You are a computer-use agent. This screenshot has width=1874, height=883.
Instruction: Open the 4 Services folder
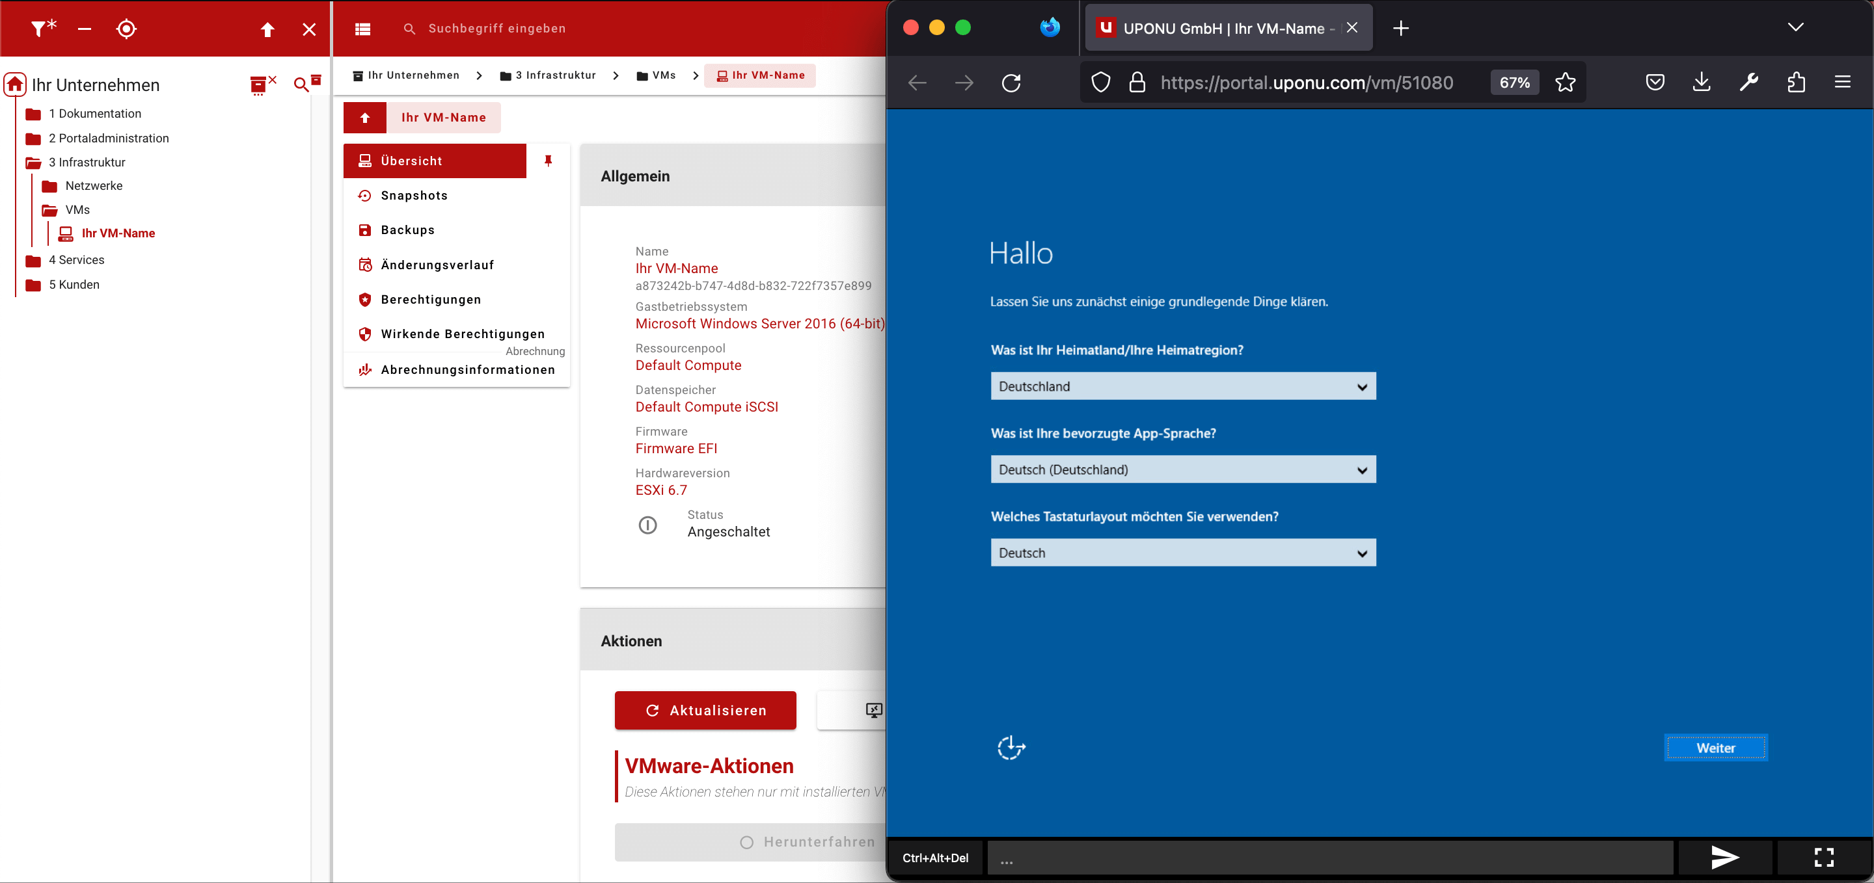coord(76,260)
